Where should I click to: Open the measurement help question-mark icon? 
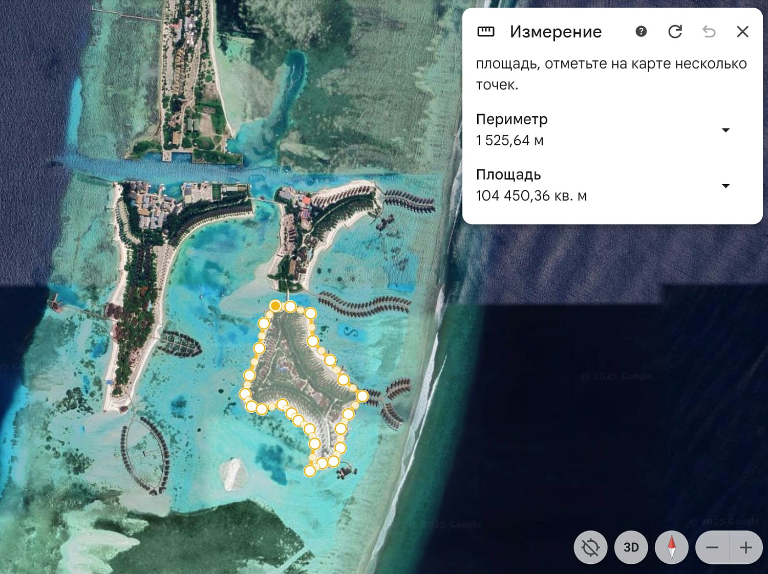[640, 32]
